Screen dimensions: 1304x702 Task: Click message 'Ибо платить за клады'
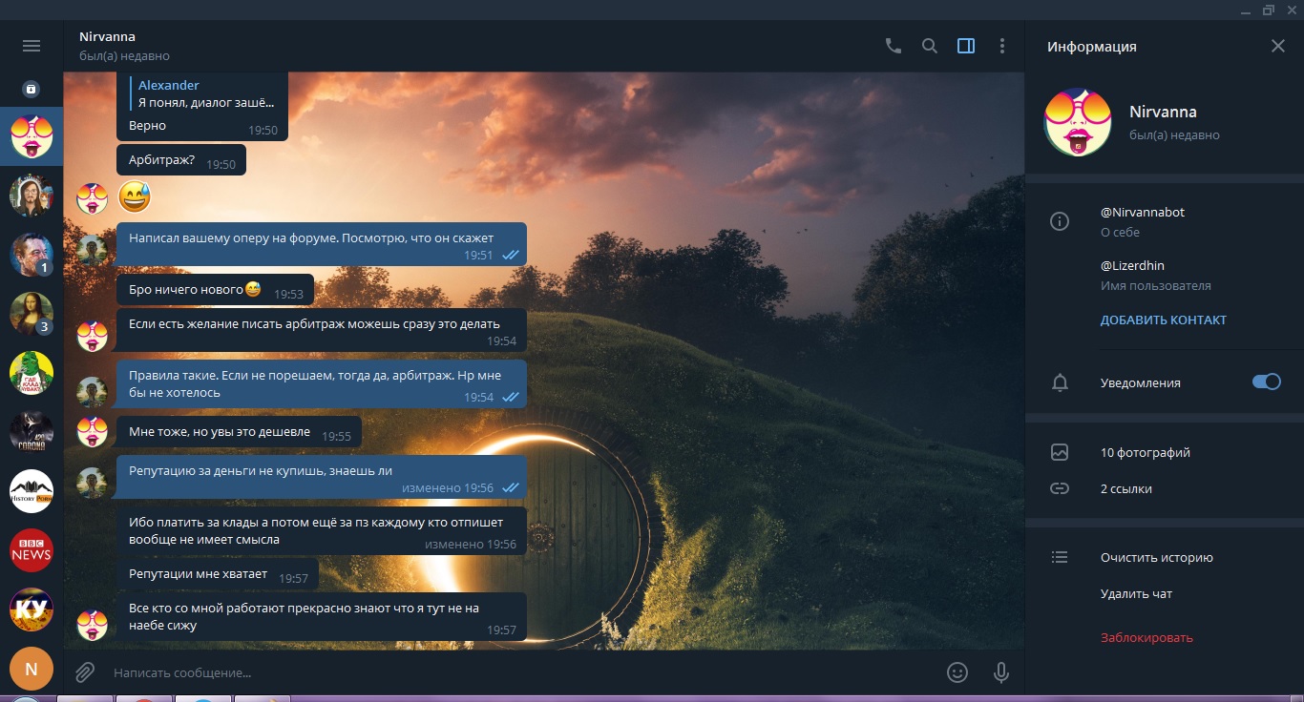(x=322, y=531)
